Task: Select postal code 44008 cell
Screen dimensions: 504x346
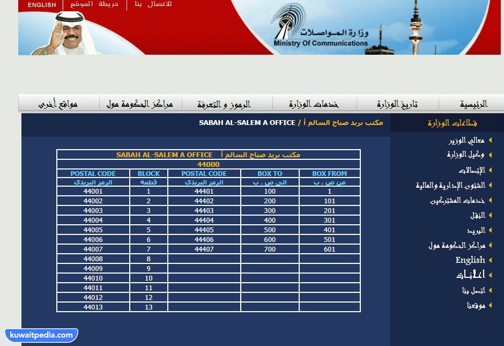Action: (93, 259)
